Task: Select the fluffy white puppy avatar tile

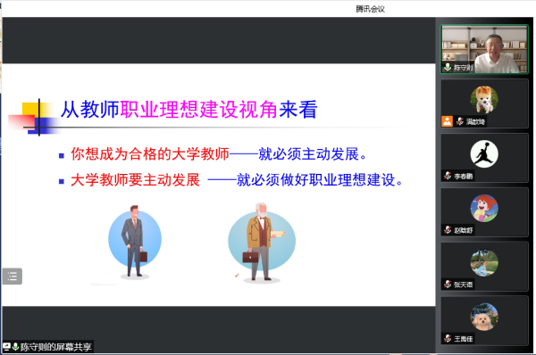Action: pyautogui.click(x=484, y=320)
